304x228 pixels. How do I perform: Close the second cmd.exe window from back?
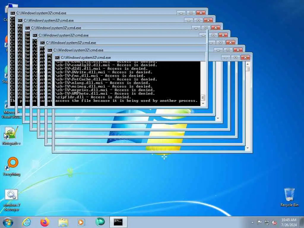208,20
